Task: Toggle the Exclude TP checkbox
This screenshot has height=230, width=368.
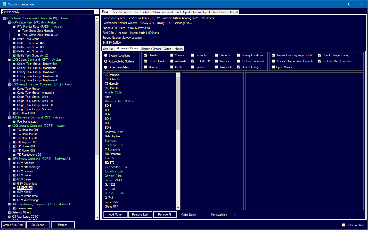Action: pos(193,61)
